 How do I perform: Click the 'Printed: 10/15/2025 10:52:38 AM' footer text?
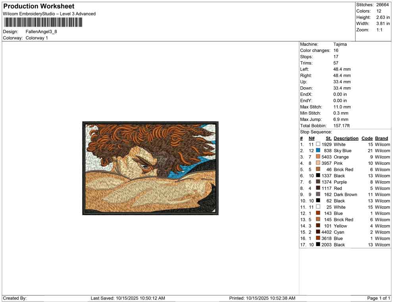(x=262, y=298)
